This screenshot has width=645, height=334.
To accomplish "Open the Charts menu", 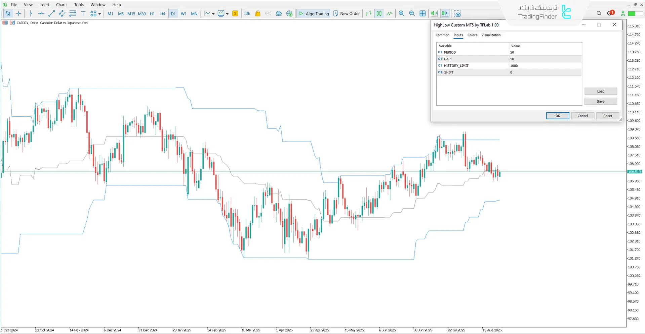I will tap(61, 4).
